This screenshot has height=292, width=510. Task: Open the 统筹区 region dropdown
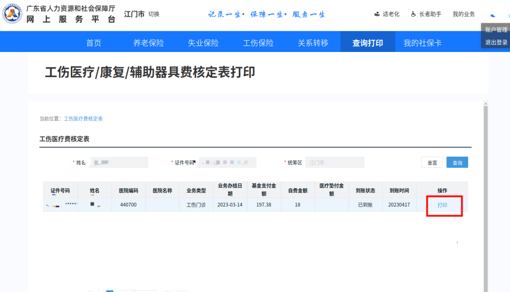335,162
